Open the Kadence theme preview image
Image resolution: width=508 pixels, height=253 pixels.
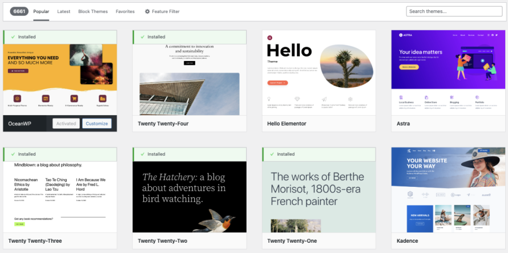pos(448,190)
